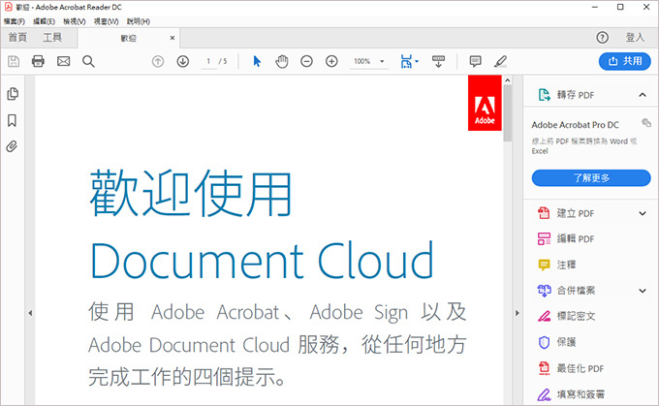
Task: Open the 視窗(W) menu
Action: coord(106,21)
